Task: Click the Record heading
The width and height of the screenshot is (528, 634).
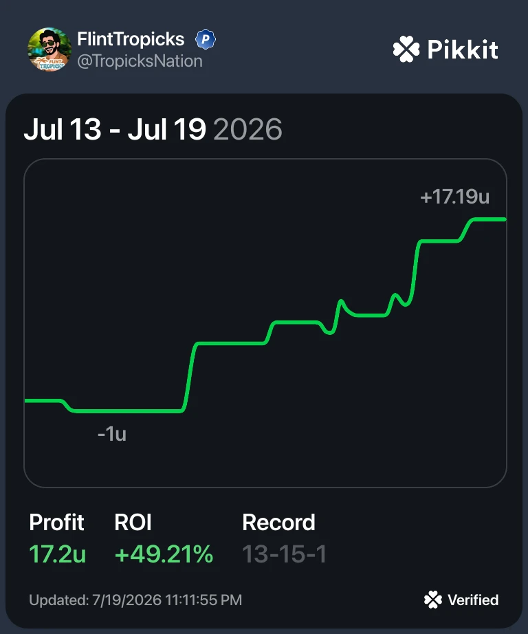Action: tap(278, 522)
